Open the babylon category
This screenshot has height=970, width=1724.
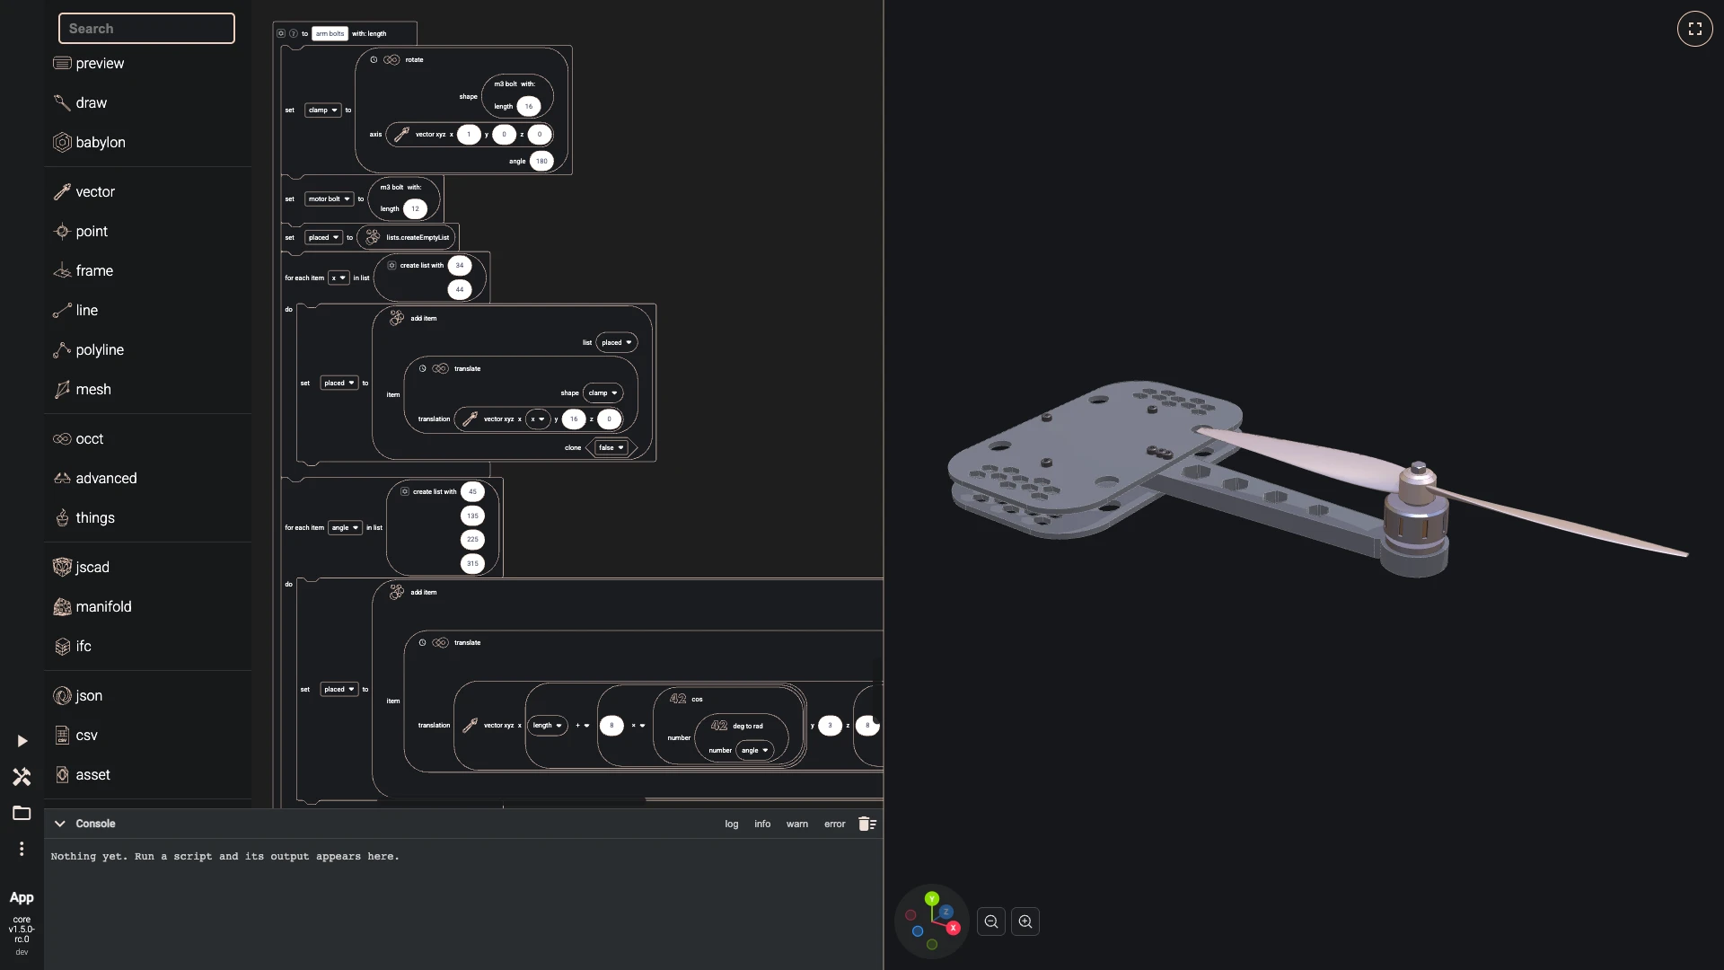pyautogui.click(x=147, y=142)
